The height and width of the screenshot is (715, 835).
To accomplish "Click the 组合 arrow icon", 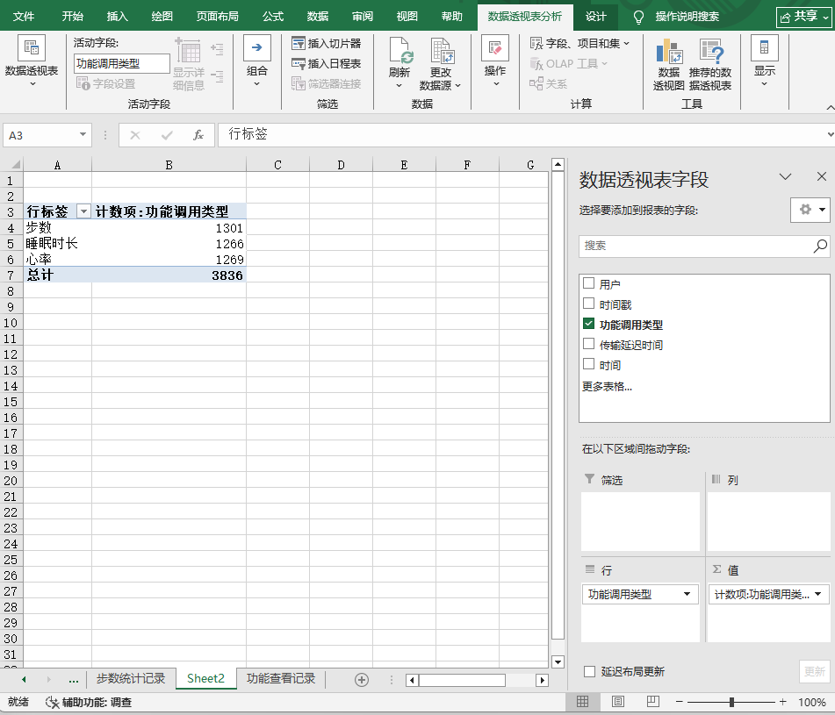I will click(x=256, y=47).
